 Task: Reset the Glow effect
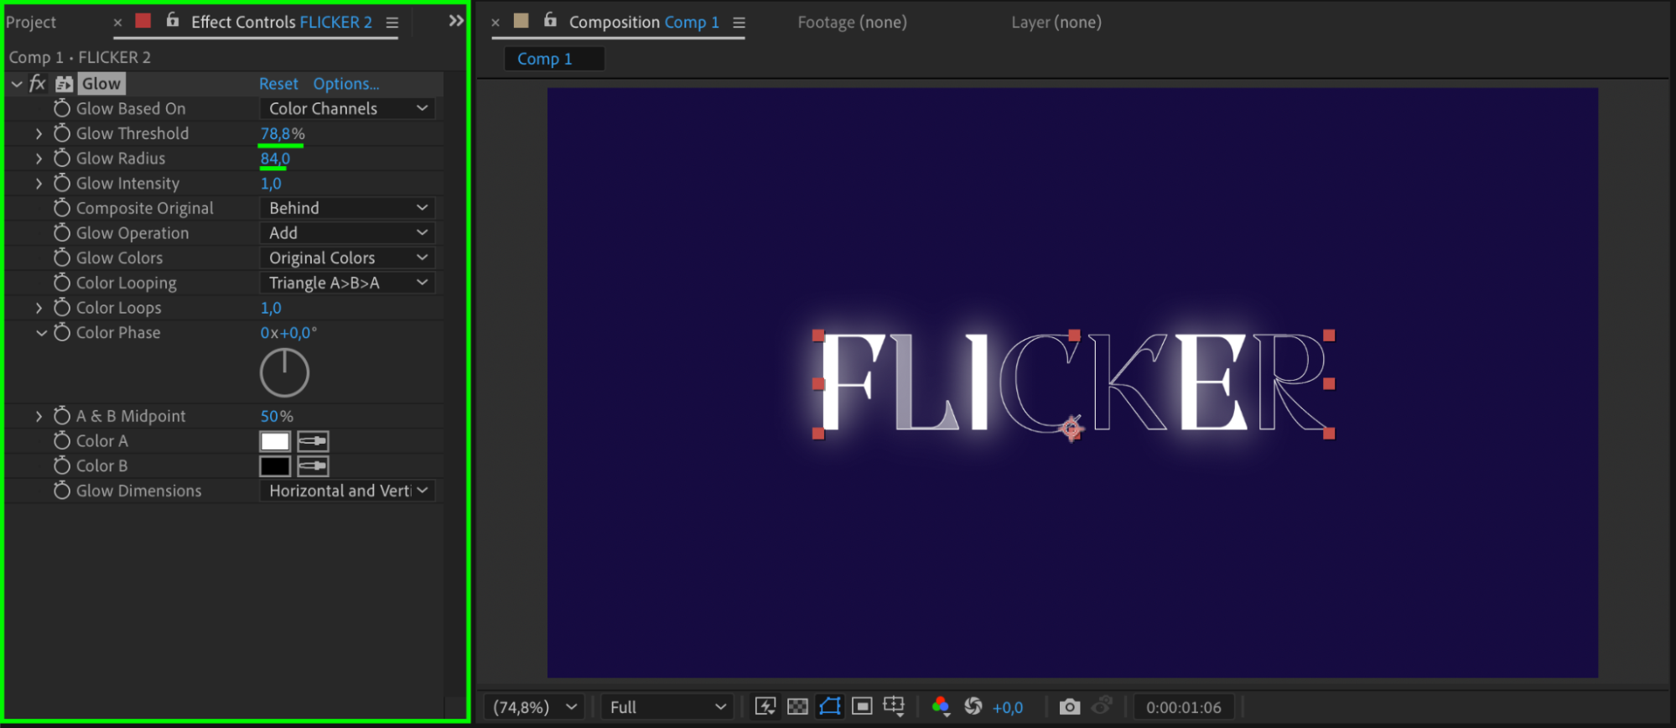[x=278, y=84]
